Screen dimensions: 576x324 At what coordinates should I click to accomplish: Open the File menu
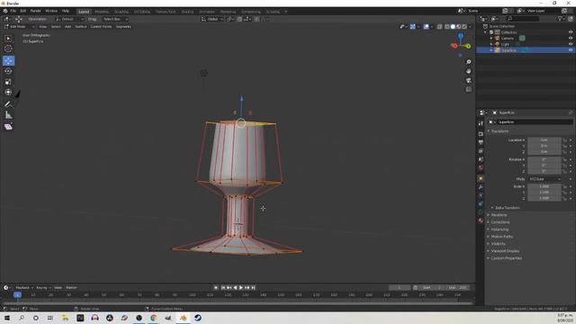(x=13, y=11)
